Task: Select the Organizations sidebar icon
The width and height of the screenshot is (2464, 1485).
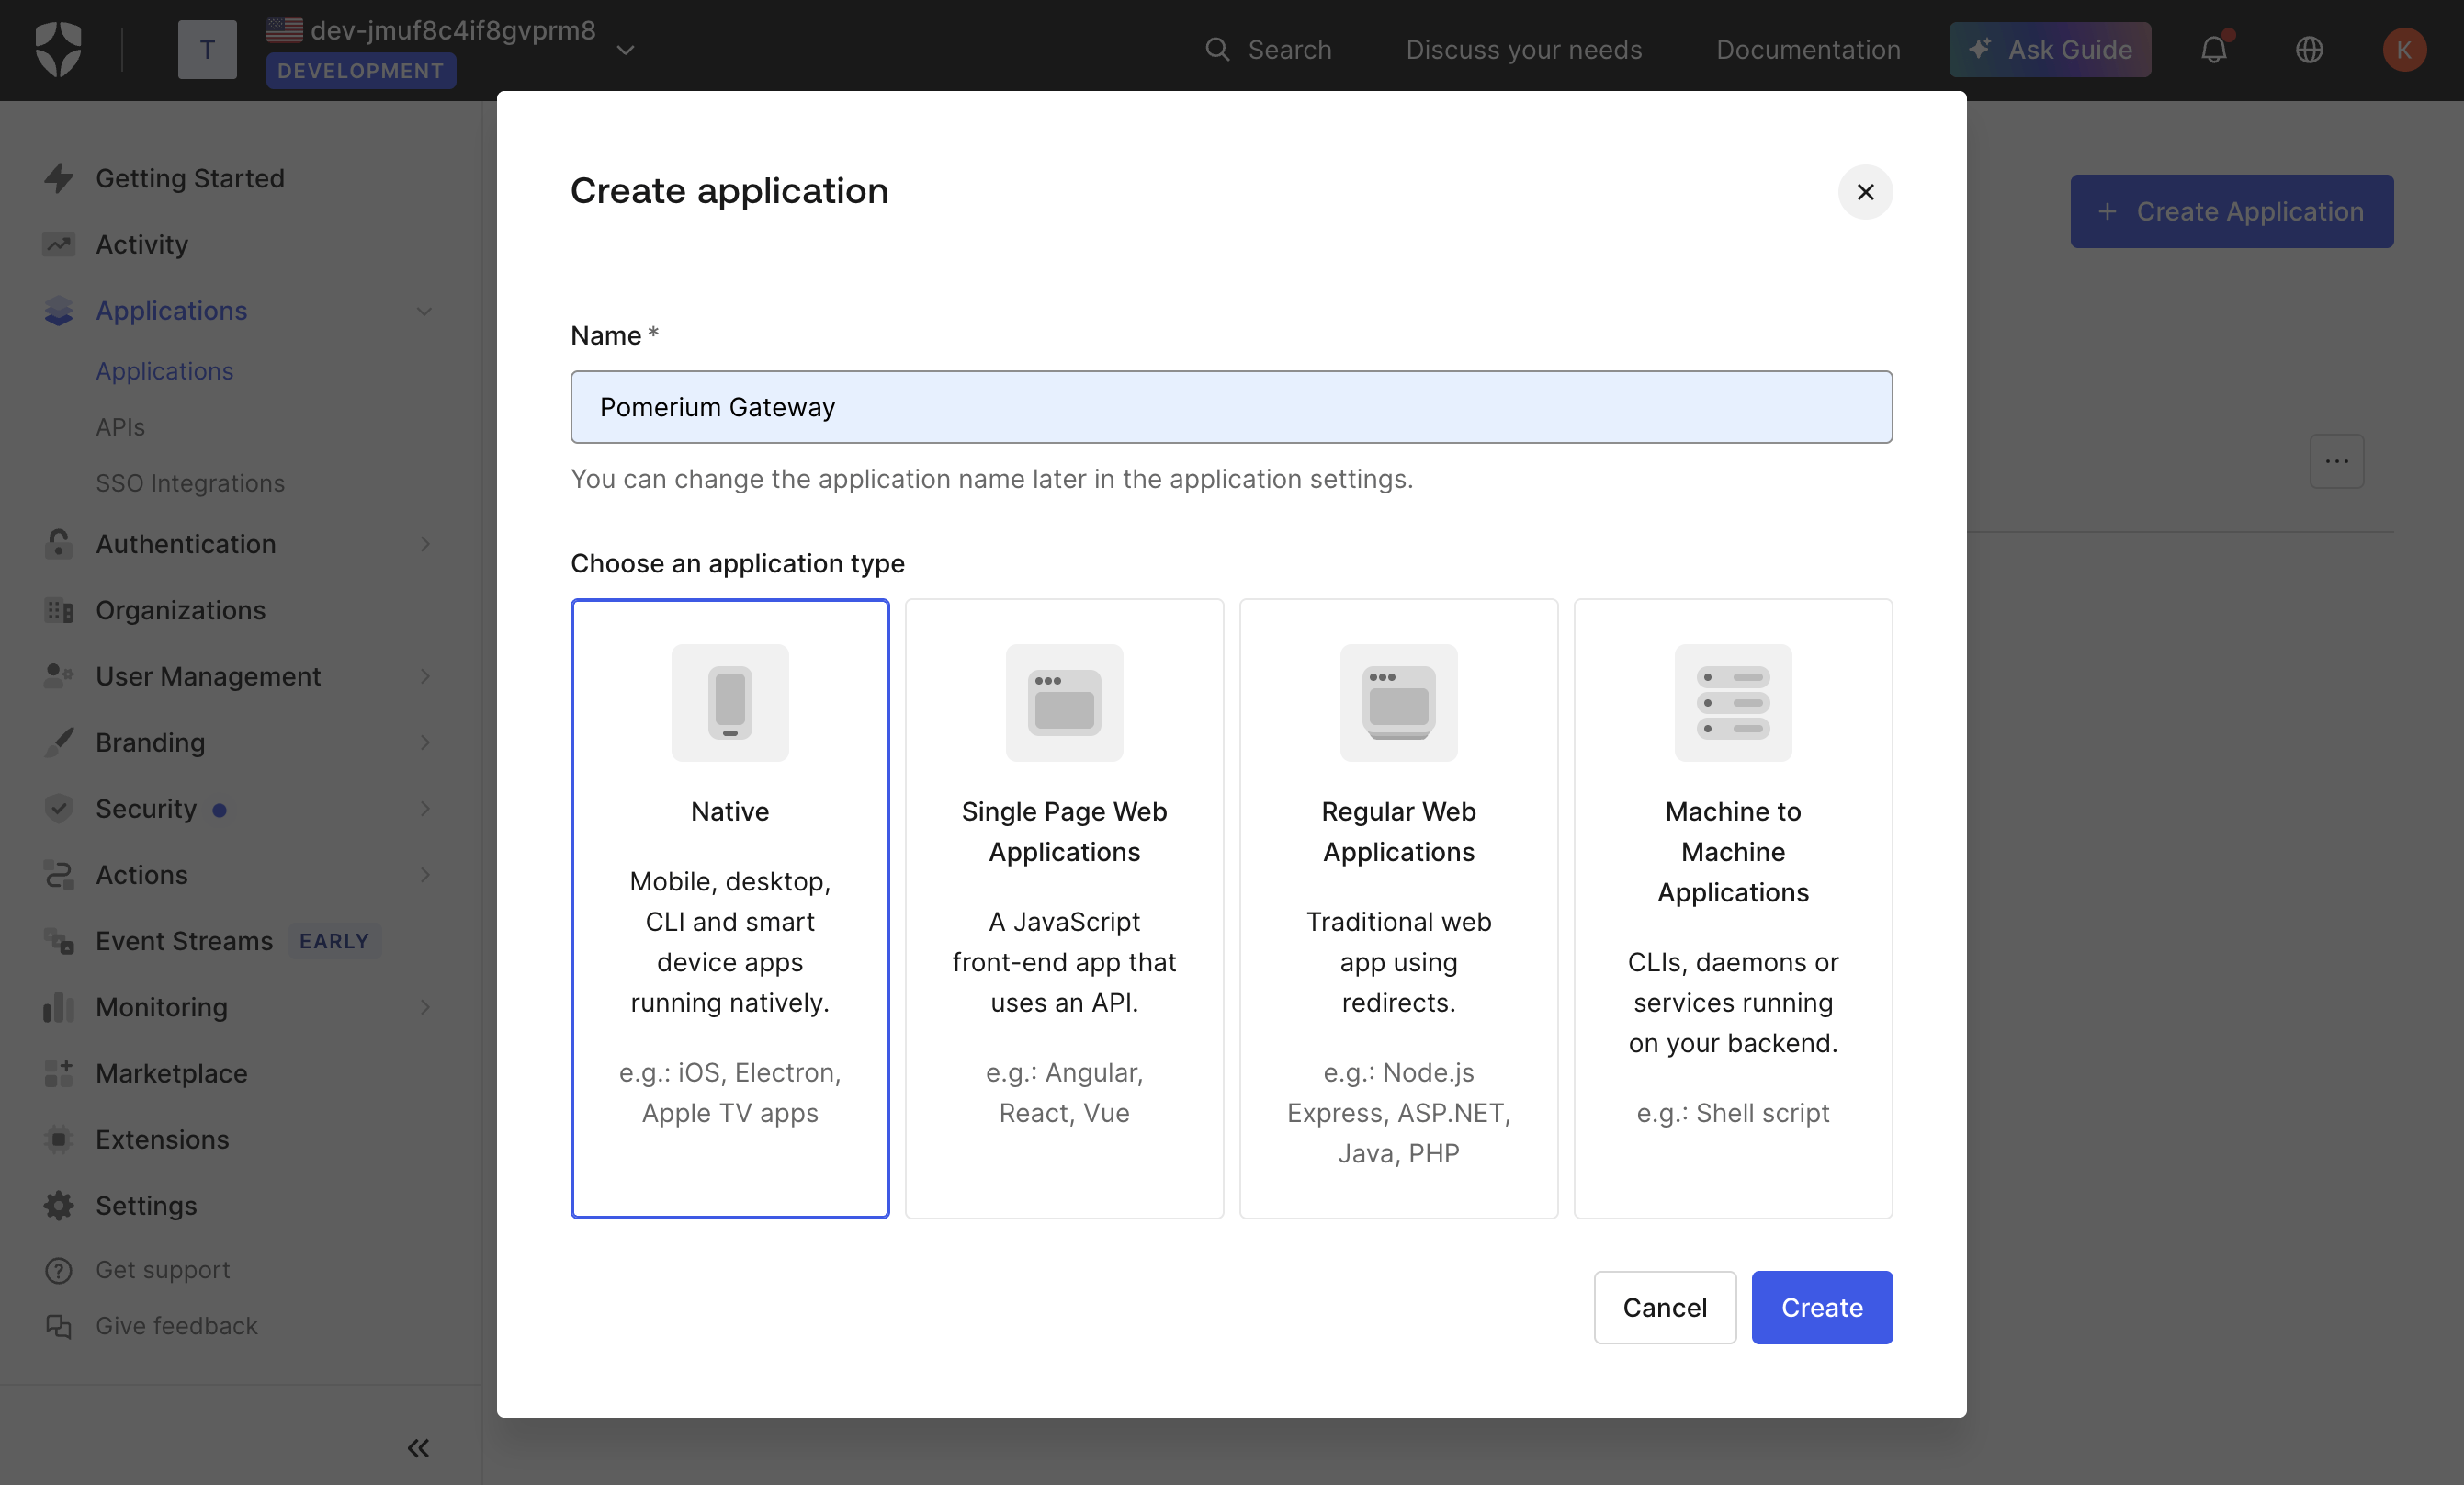Action: 58,610
